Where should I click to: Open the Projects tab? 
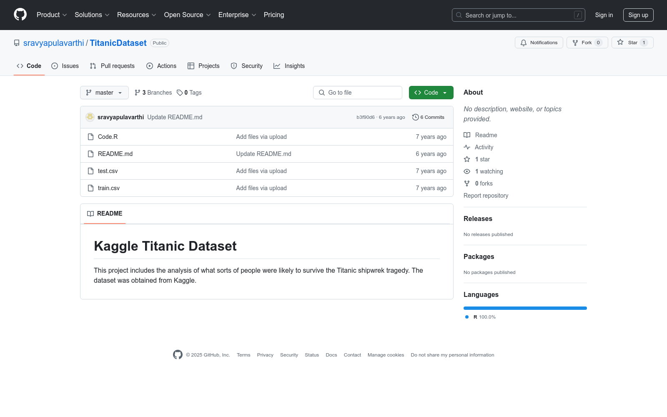[x=203, y=66]
